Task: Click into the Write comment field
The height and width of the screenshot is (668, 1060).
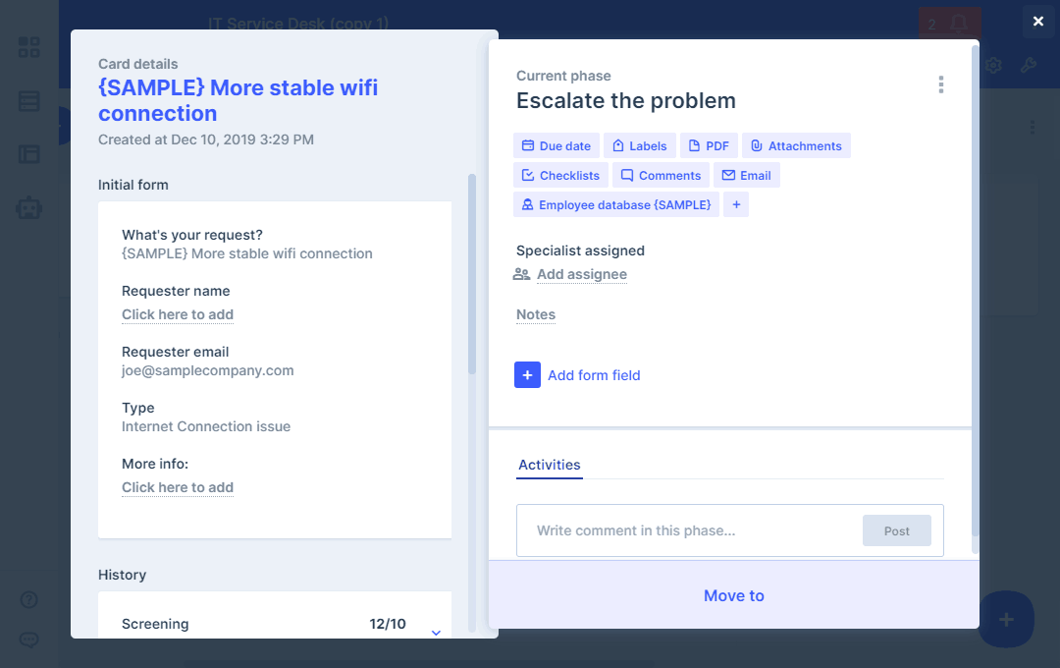Action: coord(687,530)
